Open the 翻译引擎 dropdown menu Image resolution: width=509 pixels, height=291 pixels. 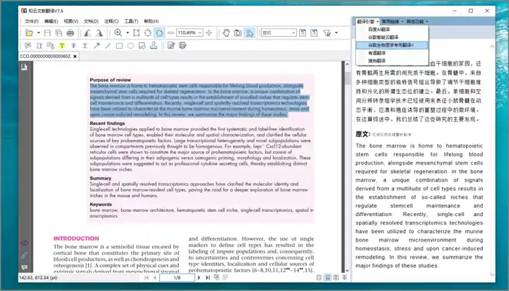tap(368, 21)
